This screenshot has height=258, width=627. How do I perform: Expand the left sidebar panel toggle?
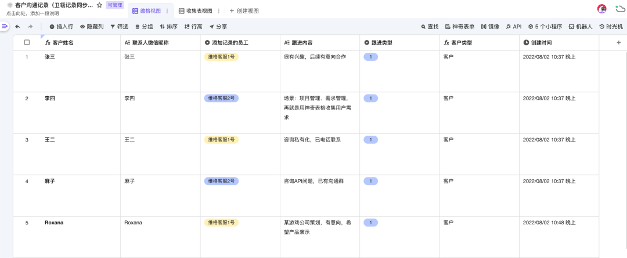(x=5, y=27)
